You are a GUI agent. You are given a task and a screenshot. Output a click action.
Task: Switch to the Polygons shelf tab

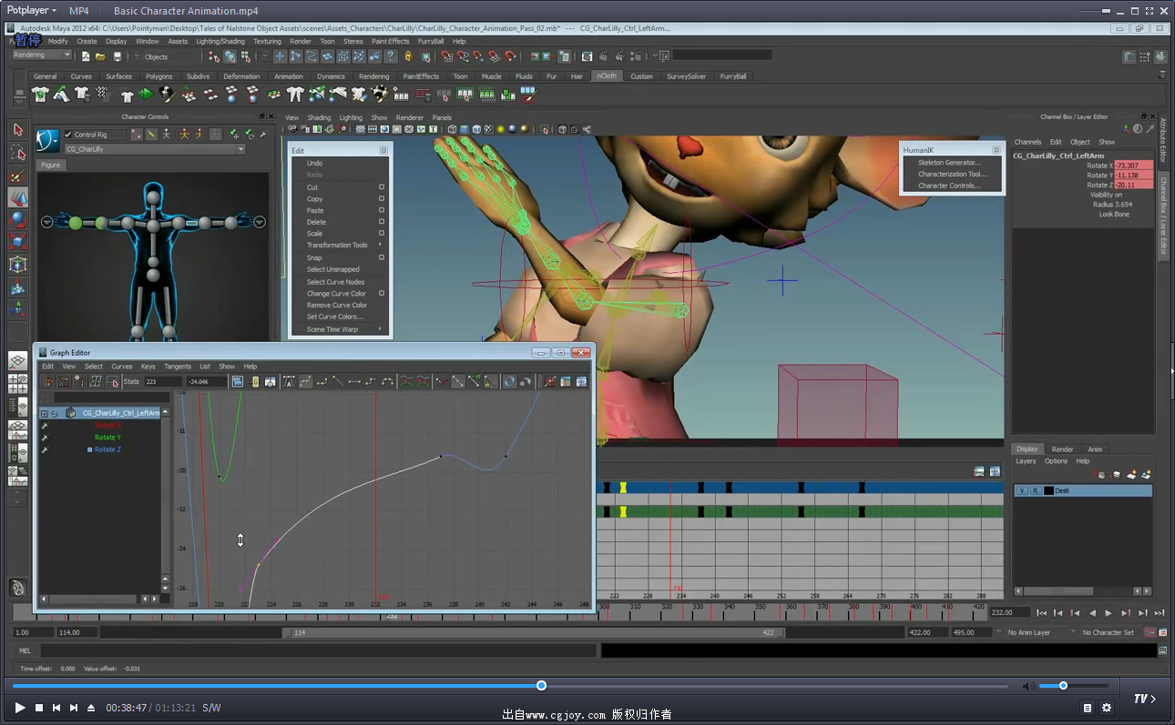coord(159,76)
